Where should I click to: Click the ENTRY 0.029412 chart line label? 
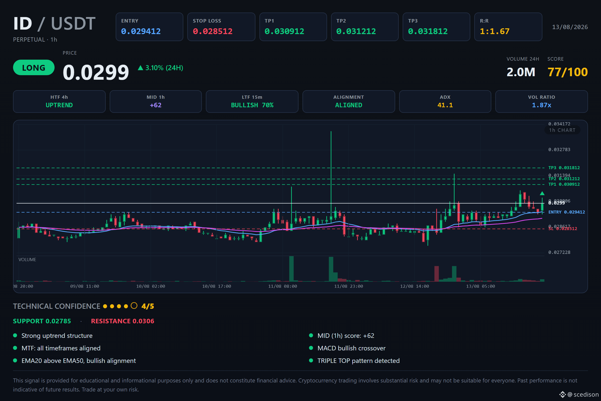click(566, 212)
